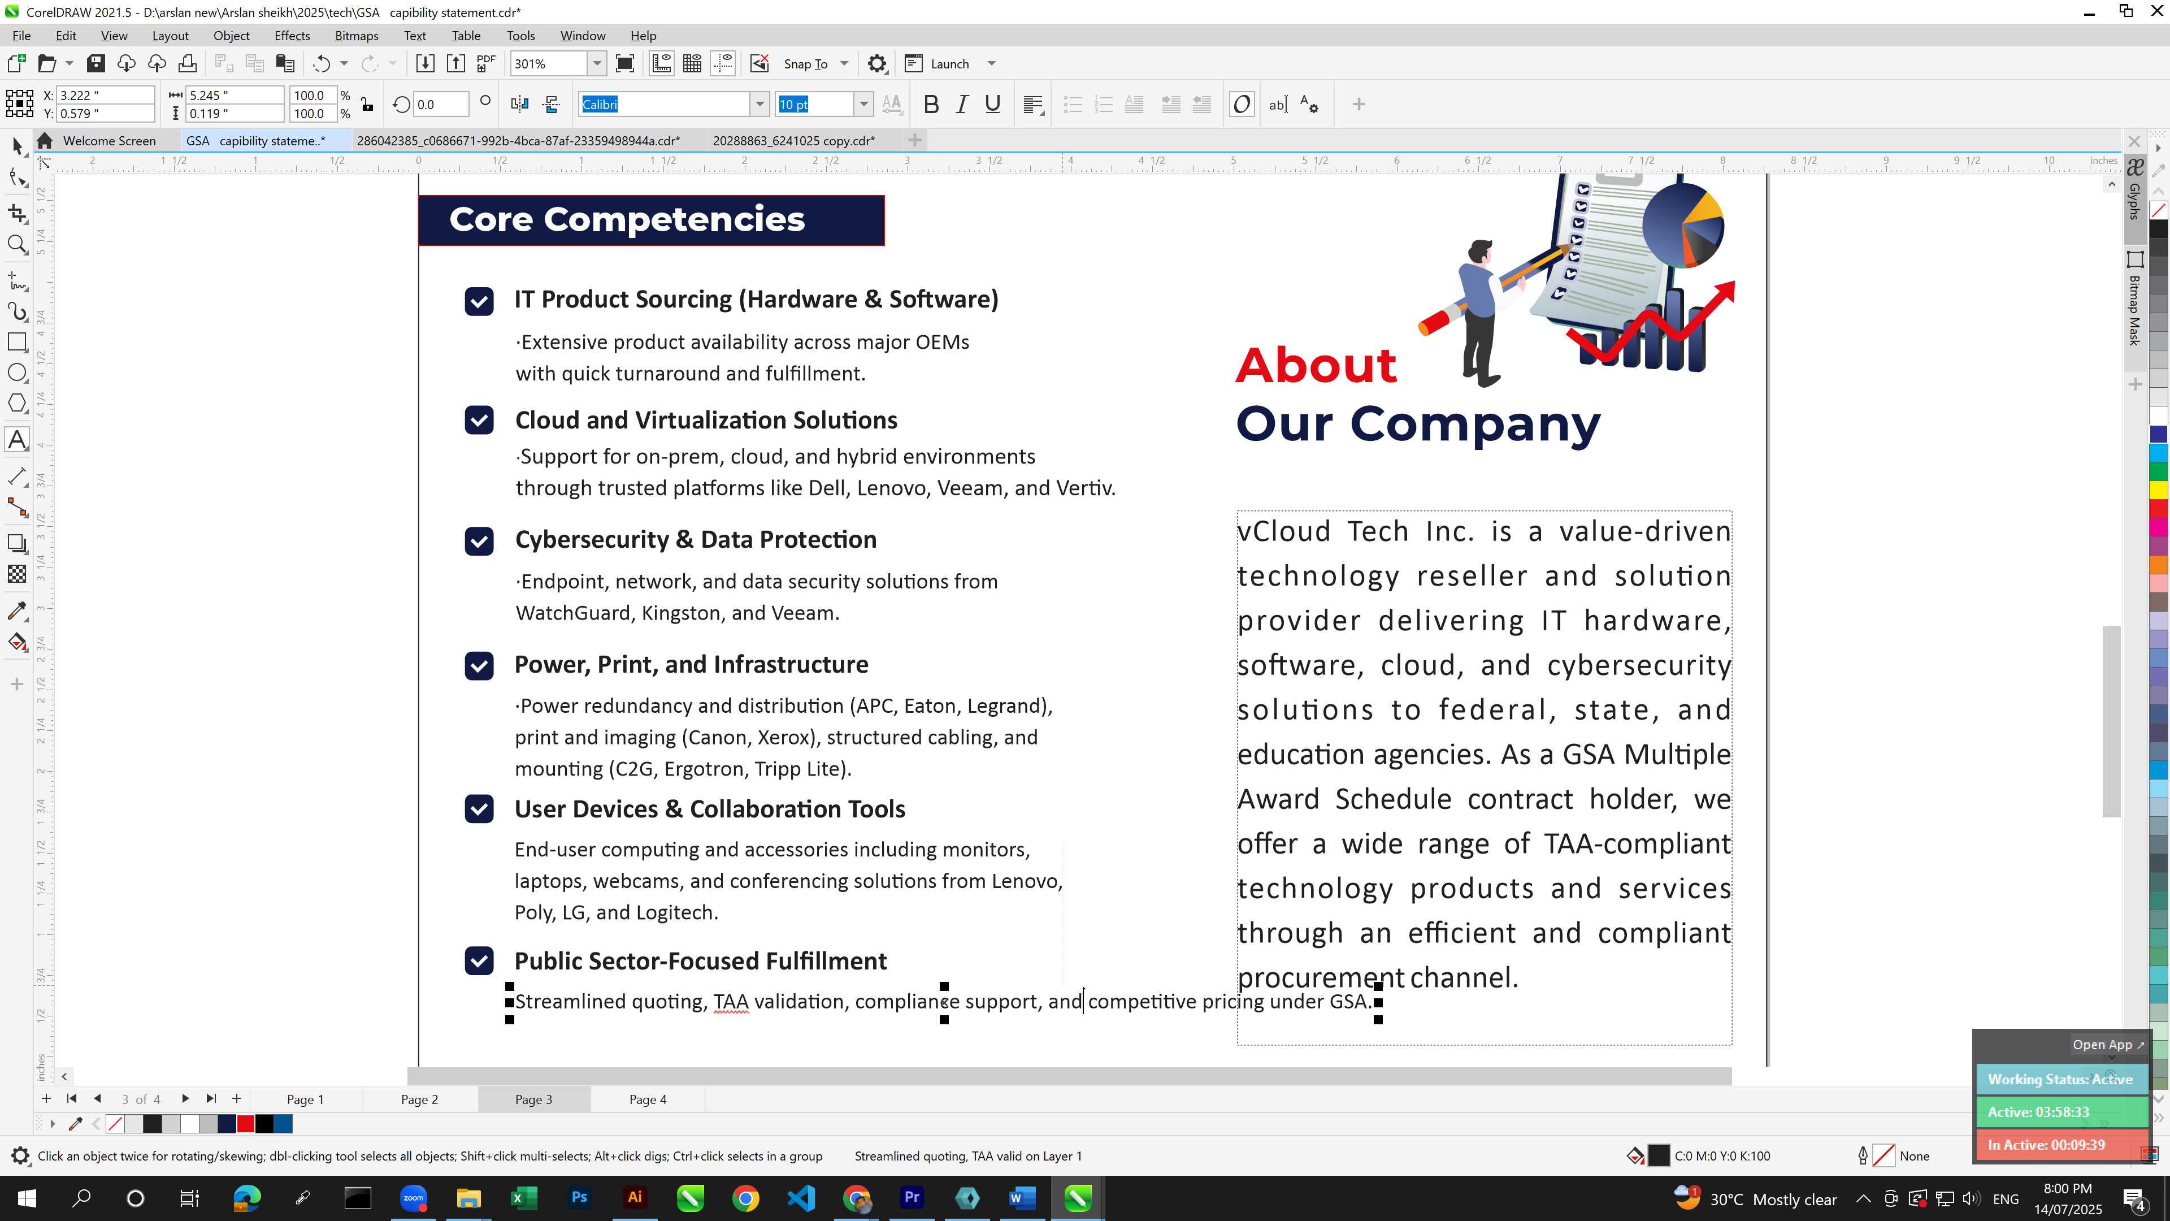Click Open App in tracker widget
The height and width of the screenshot is (1221, 2170).
[2108, 1045]
